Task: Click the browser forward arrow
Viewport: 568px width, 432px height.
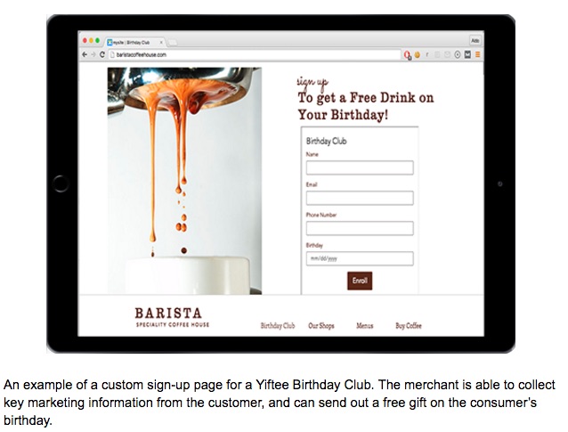Action: [x=93, y=54]
